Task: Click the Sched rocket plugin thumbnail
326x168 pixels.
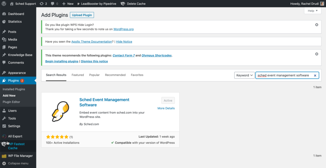Action: (x=60, y=111)
